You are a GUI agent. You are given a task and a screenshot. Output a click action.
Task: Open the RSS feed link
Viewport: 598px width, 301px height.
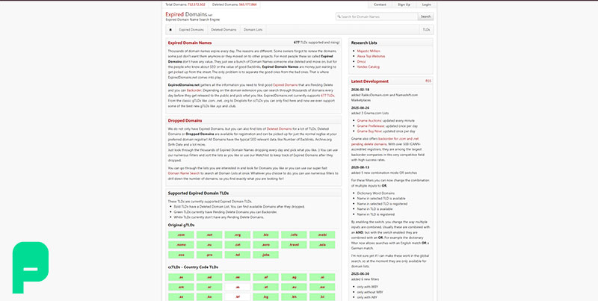tap(428, 81)
